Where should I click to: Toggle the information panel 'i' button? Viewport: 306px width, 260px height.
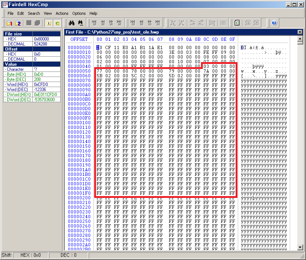coord(49,23)
